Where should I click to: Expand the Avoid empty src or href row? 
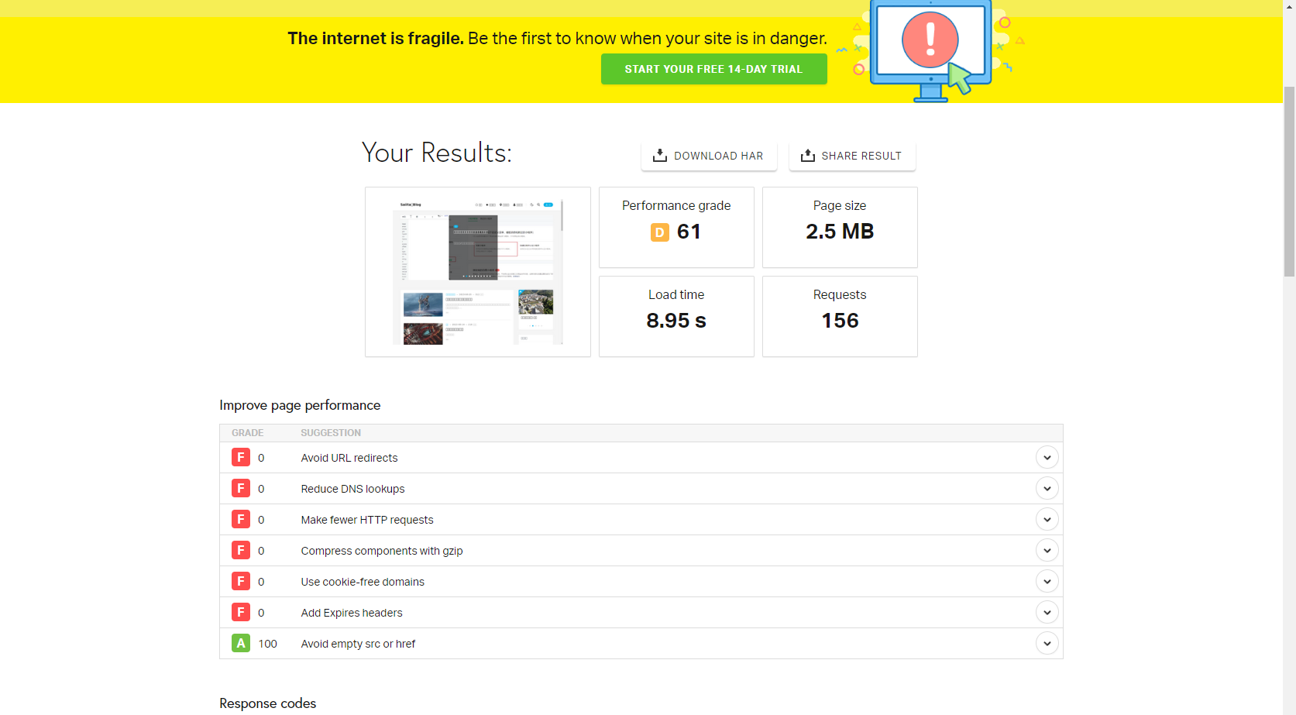point(1047,644)
